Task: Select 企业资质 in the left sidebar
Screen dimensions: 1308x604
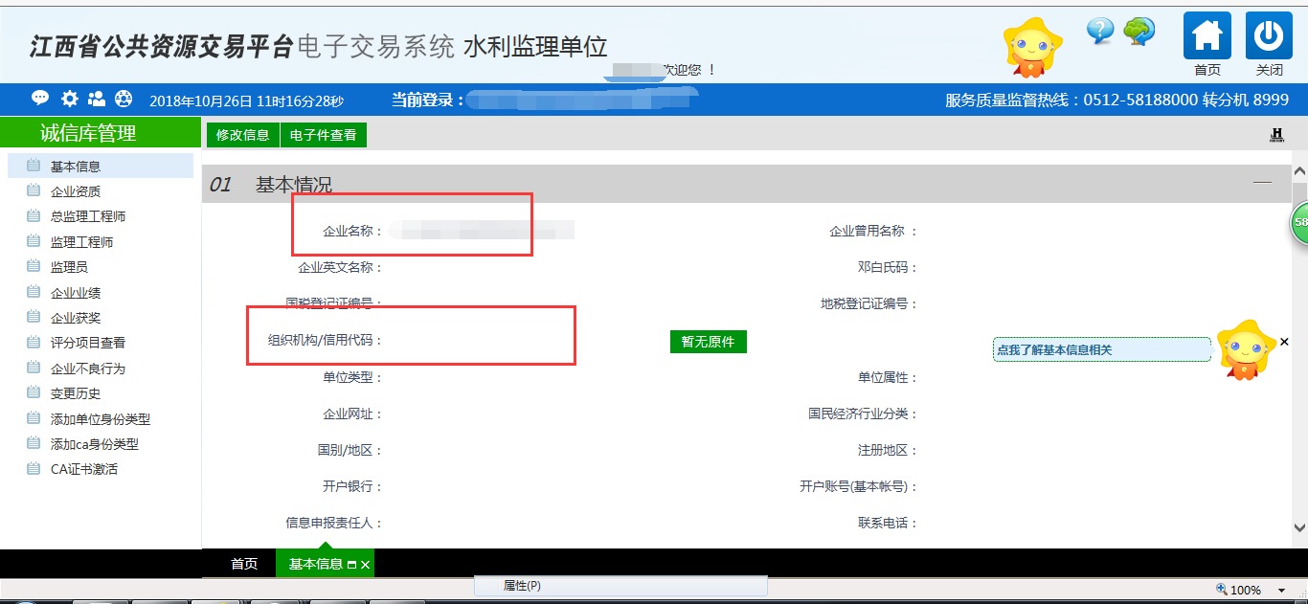Action: coord(76,191)
